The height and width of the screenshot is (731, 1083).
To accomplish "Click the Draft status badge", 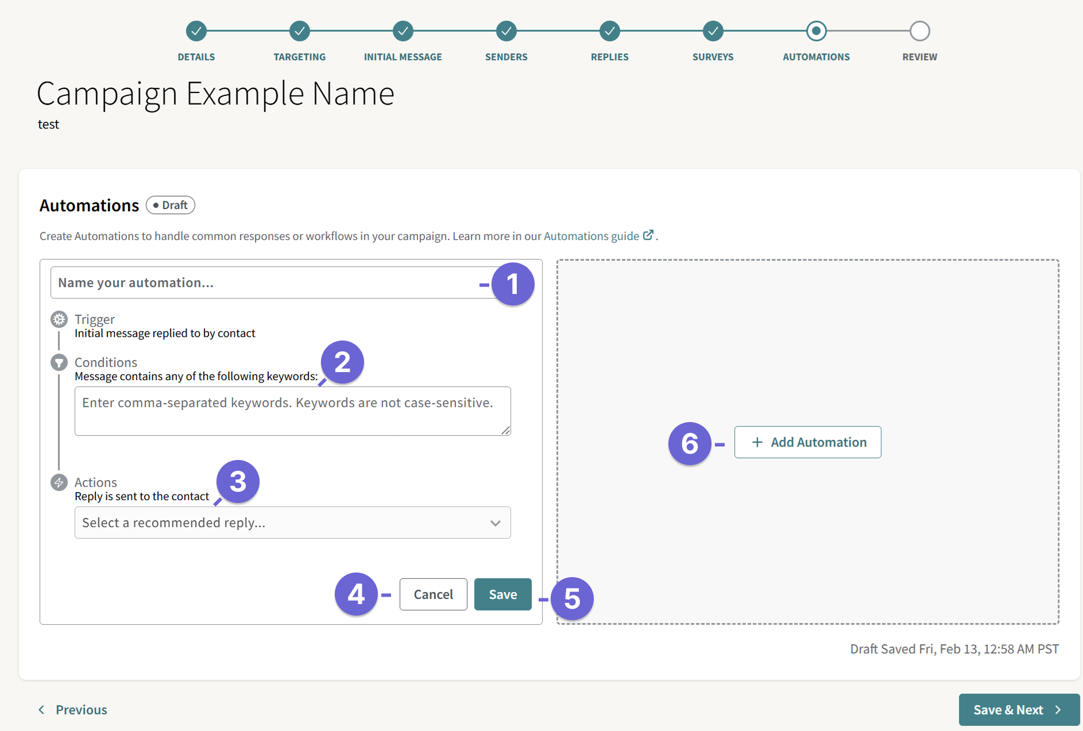I will tap(170, 205).
